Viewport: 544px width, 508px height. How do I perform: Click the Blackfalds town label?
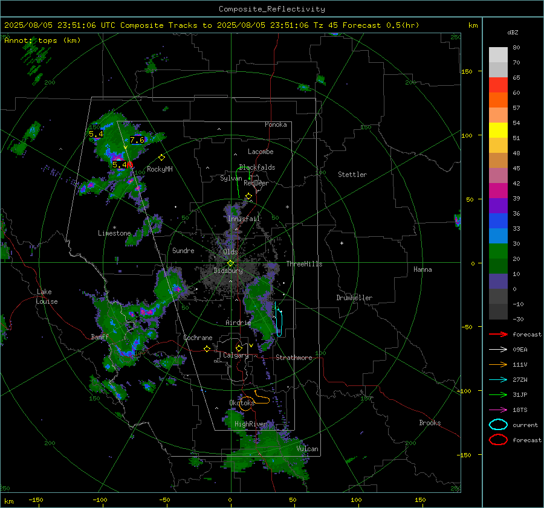(257, 167)
